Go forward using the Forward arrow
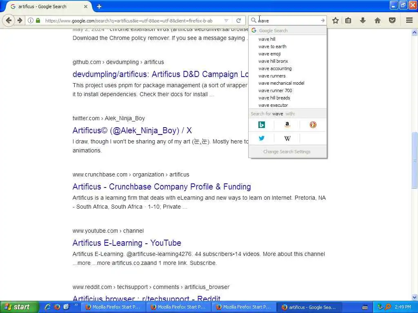 pyautogui.click(x=20, y=20)
